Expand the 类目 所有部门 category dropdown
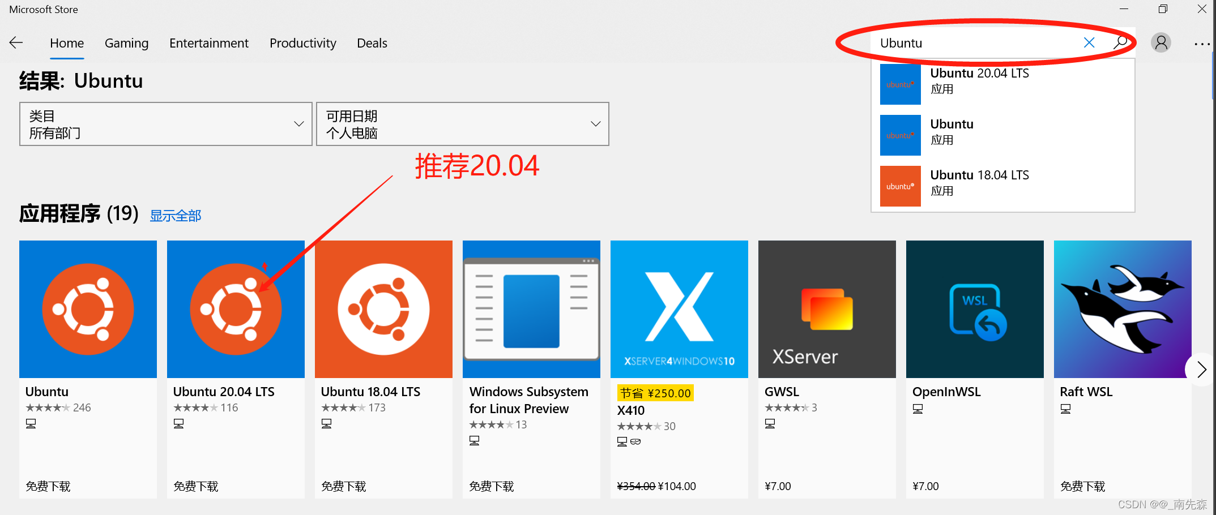The width and height of the screenshot is (1216, 515). coord(166,124)
